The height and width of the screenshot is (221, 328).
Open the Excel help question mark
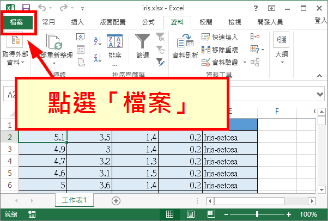[x=256, y=8]
